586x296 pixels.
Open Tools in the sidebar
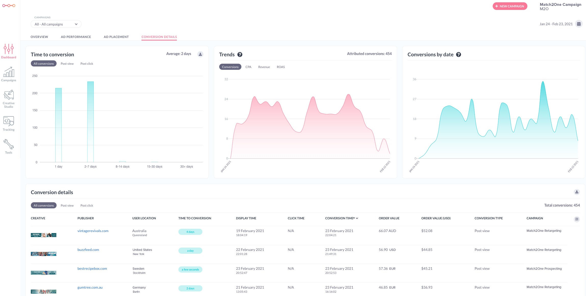point(9,146)
